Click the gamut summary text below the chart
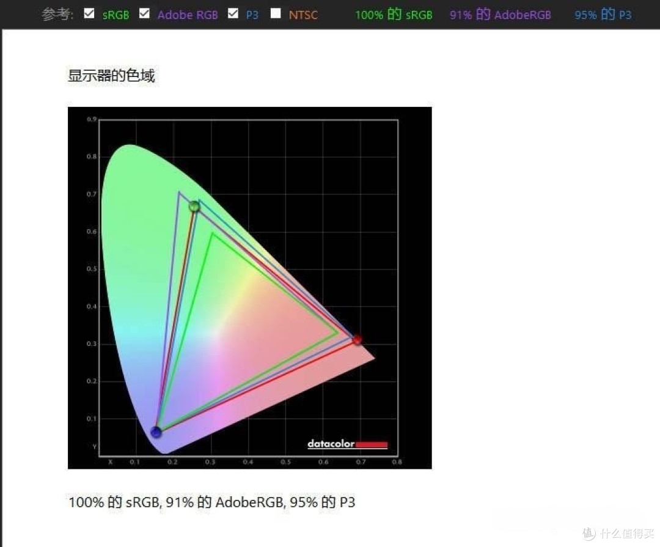 (211, 502)
